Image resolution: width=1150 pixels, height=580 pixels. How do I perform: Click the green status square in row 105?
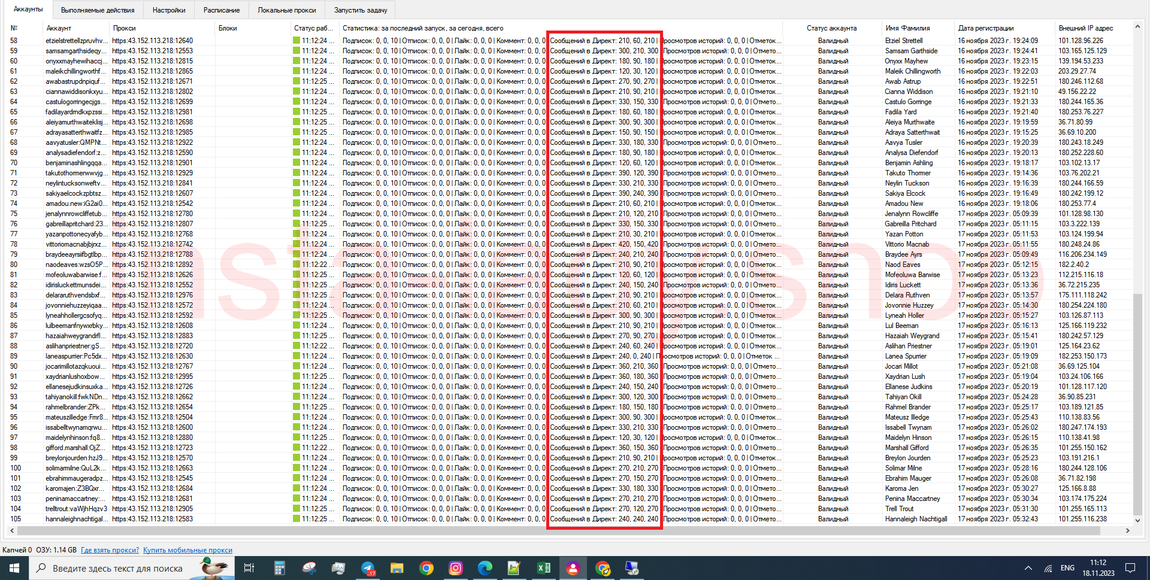click(x=296, y=519)
